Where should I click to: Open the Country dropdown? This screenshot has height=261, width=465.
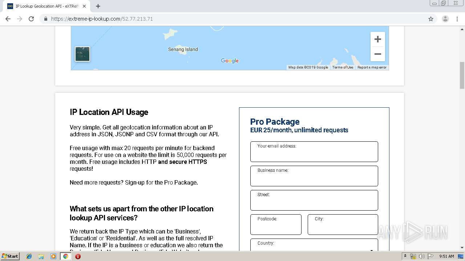(x=314, y=245)
